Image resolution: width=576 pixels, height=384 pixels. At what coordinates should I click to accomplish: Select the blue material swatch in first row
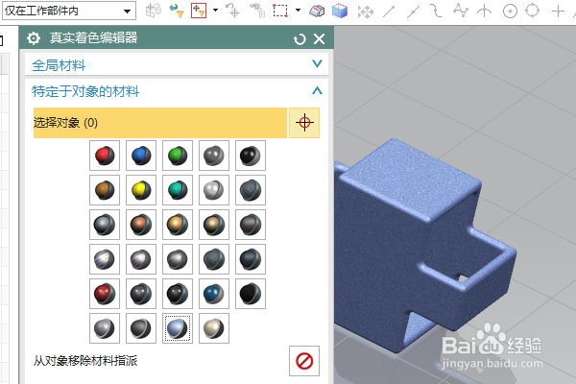tap(141, 156)
